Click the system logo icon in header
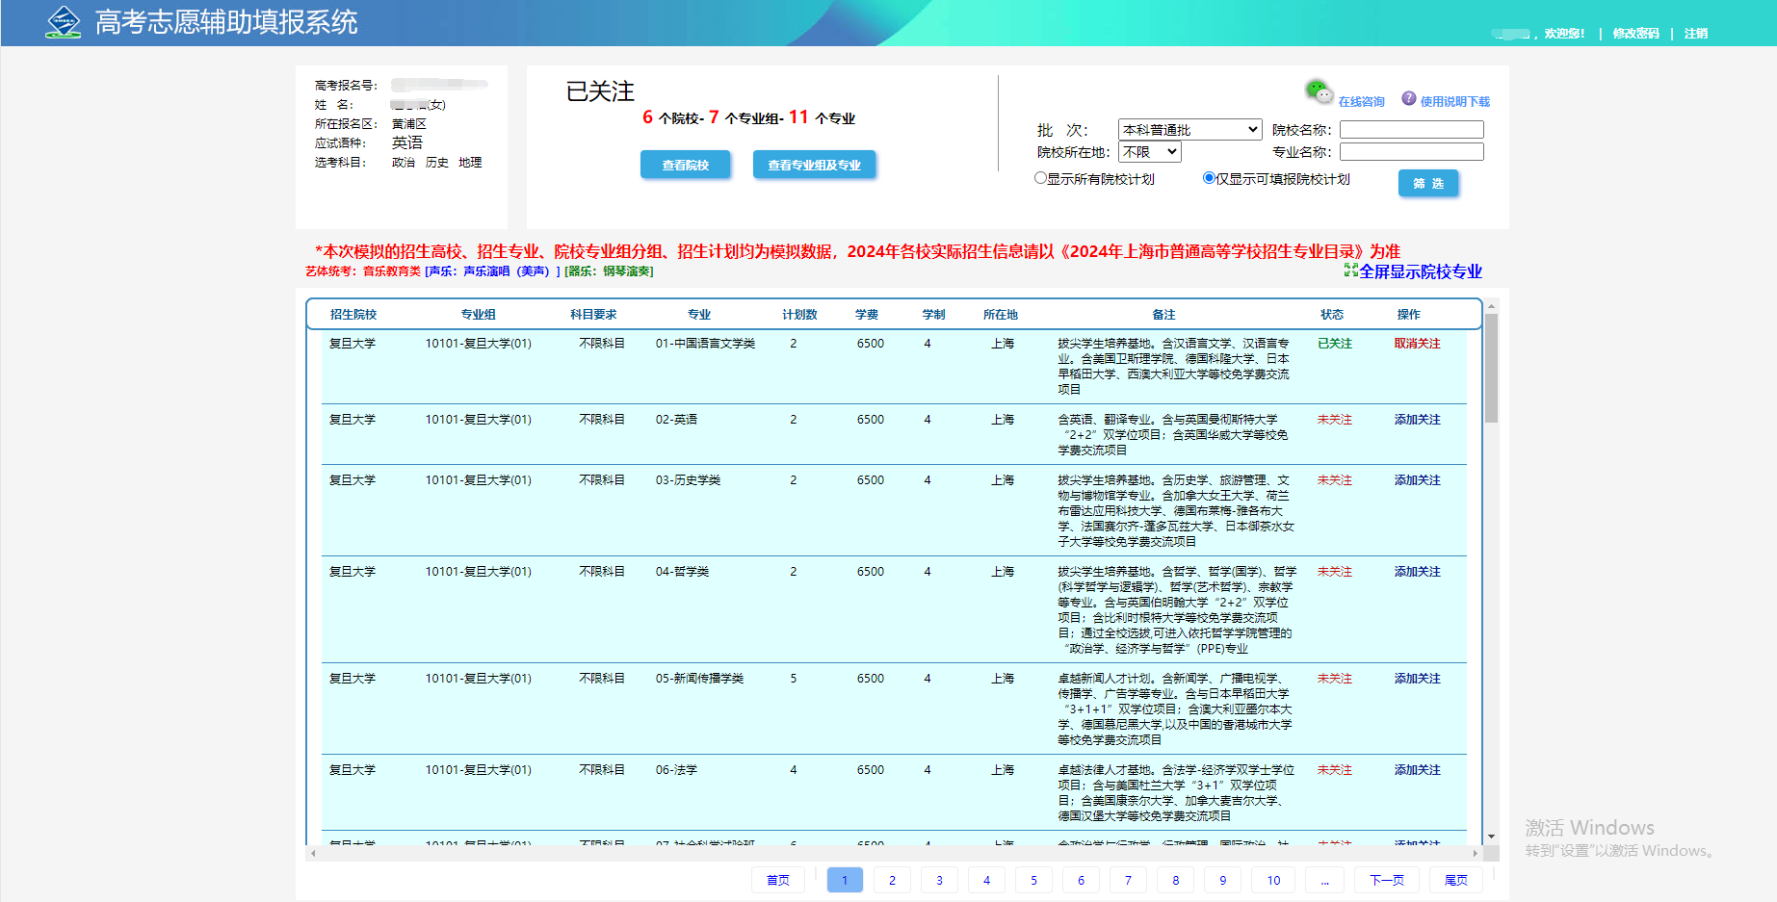The height and width of the screenshot is (902, 1777). click(64, 21)
